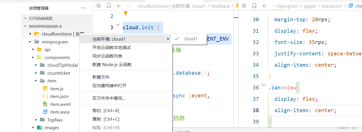Click the miniprogram folder icon
Viewport: 362px width, 132px height.
(x=37, y=42)
